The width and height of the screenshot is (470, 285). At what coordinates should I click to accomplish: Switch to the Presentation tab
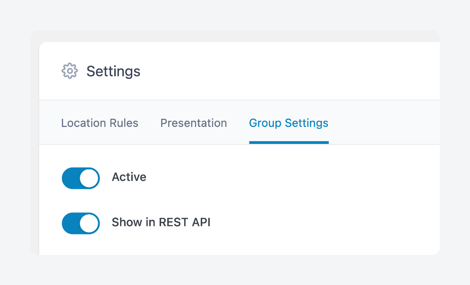click(x=194, y=123)
